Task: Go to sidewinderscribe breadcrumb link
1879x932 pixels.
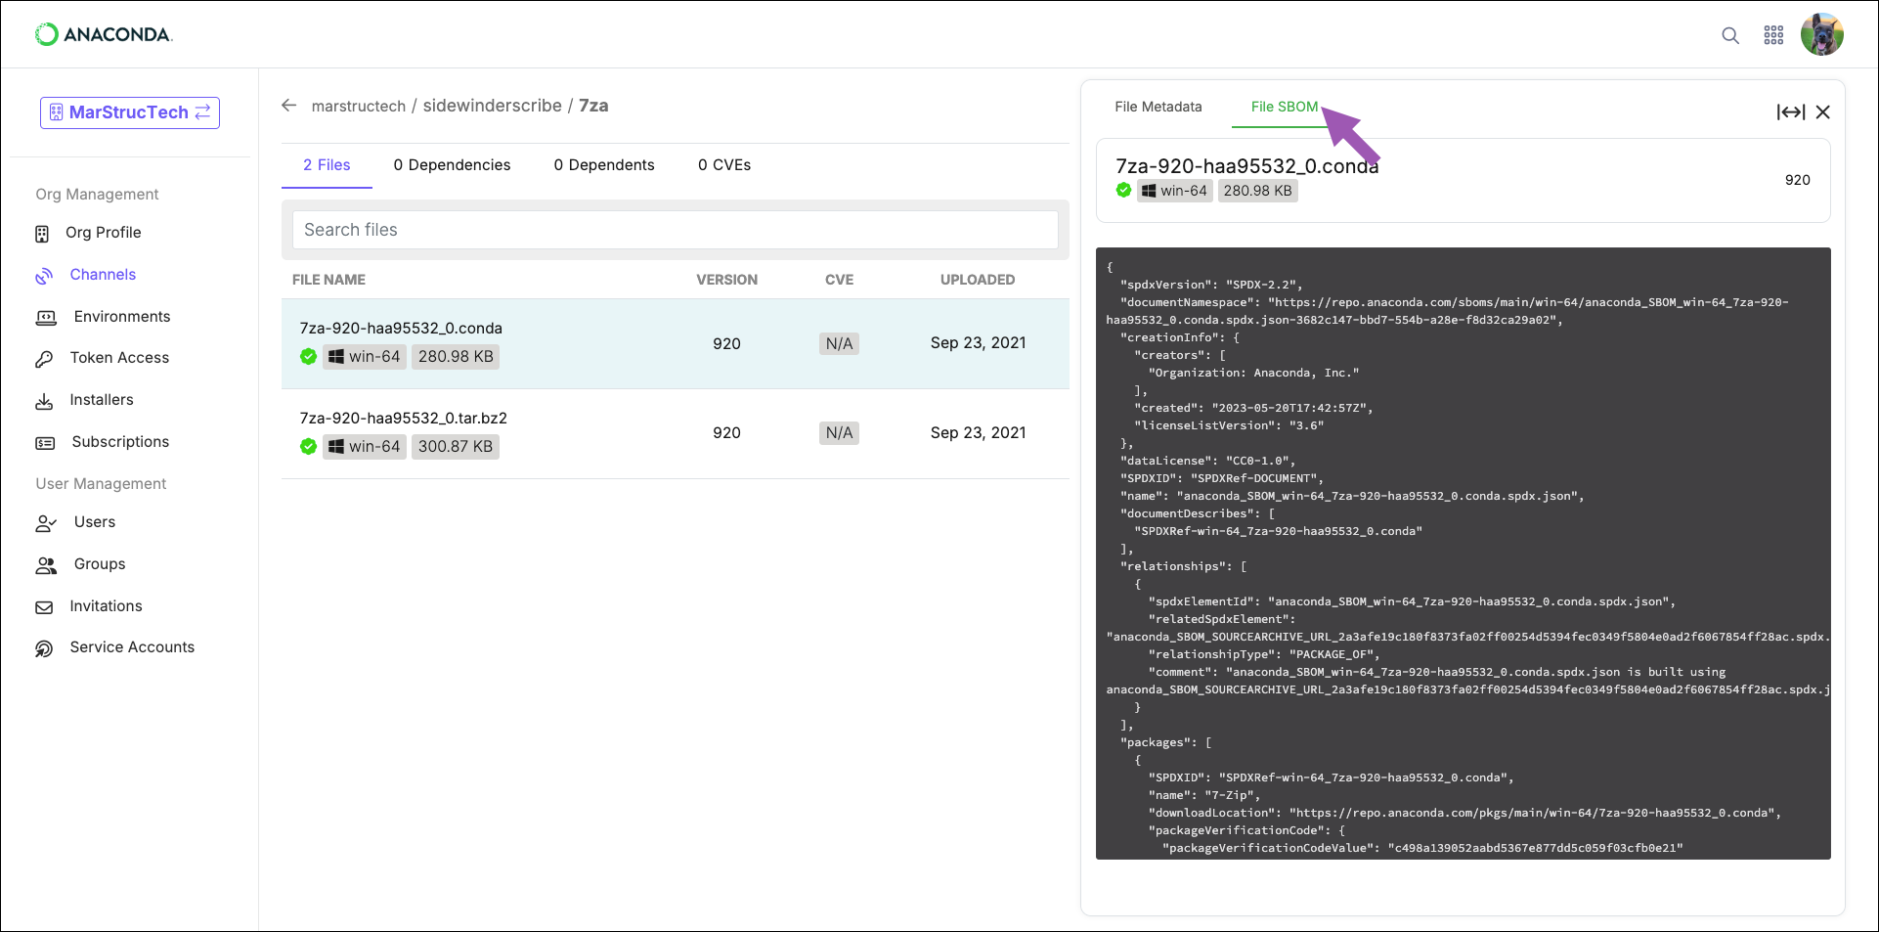Action: [x=492, y=106]
